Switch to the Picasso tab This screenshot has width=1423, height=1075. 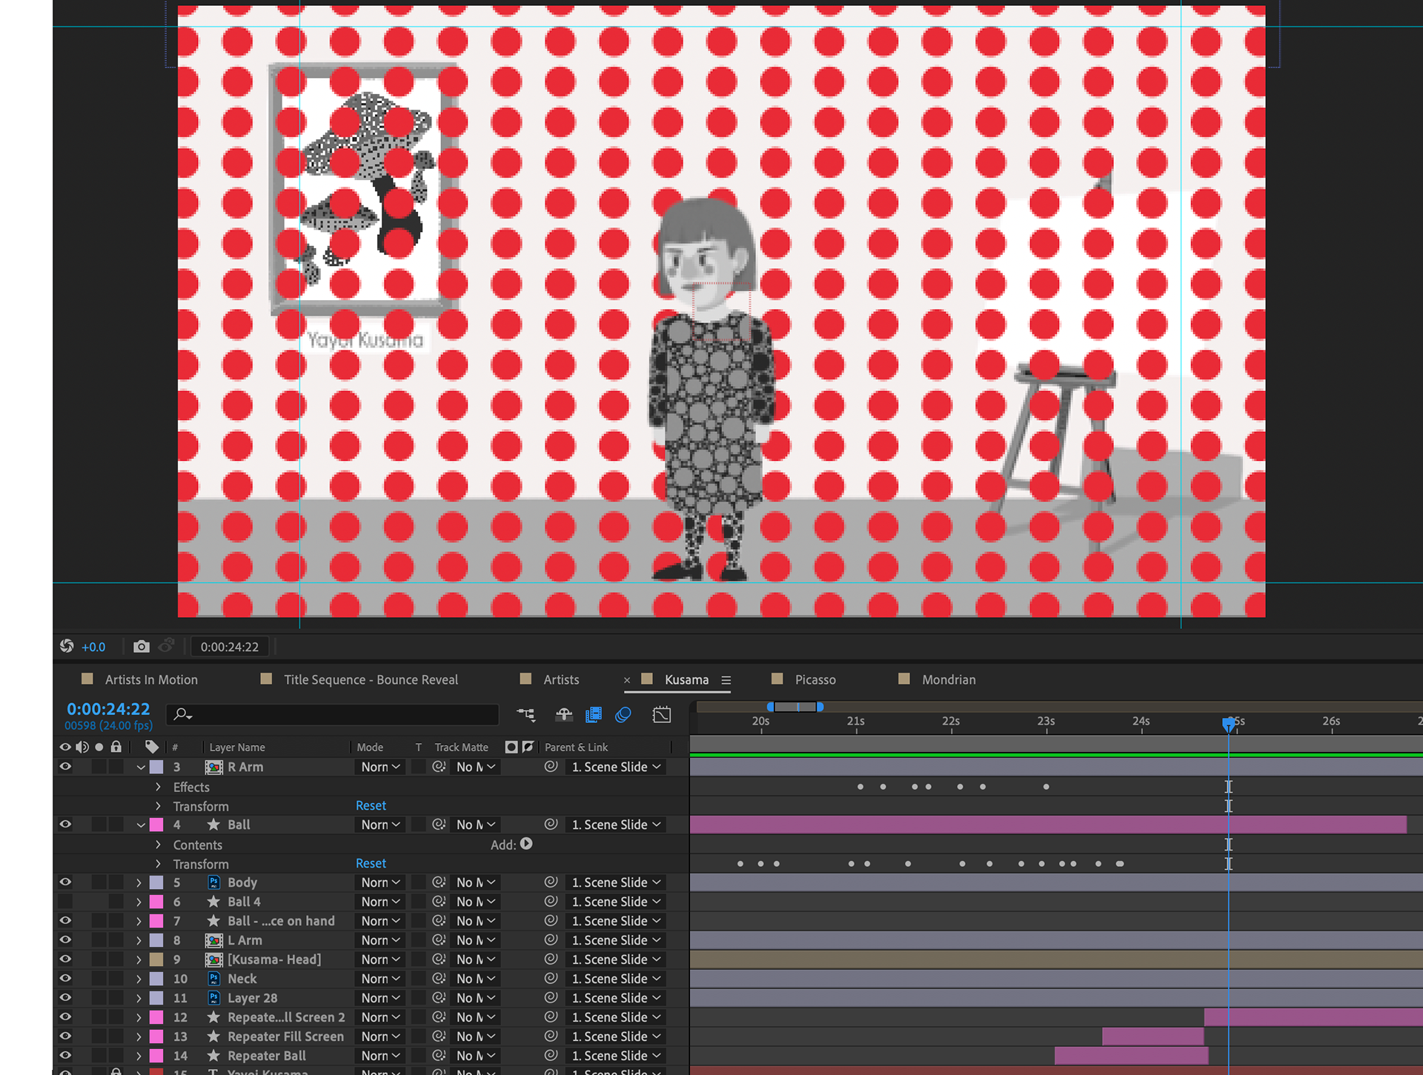815,679
